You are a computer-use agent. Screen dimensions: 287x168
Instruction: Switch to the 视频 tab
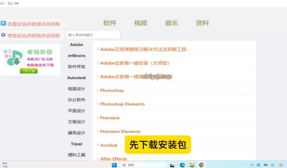[141, 23]
